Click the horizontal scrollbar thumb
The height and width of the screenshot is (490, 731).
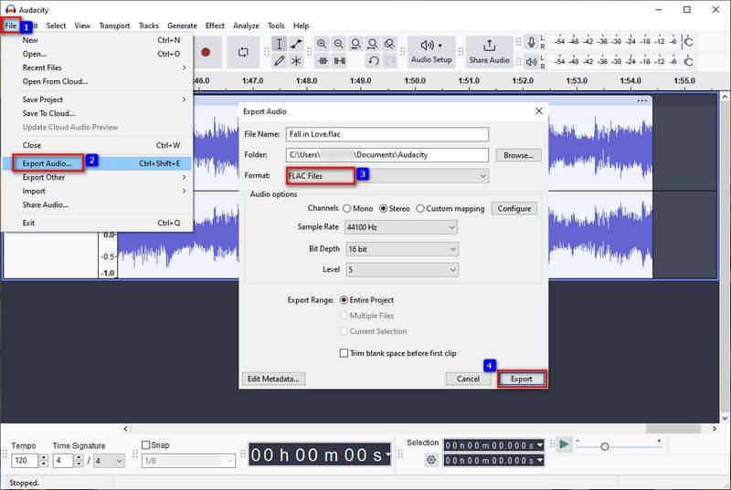pyautogui.click(x=673, y=429)
